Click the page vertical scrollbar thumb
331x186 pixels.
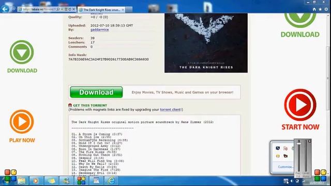click(x=328, y=78)
